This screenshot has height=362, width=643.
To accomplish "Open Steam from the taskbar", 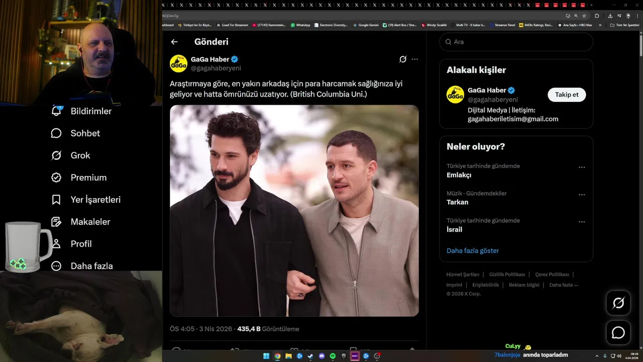I will pyautogui.click(x=310, y=356).
